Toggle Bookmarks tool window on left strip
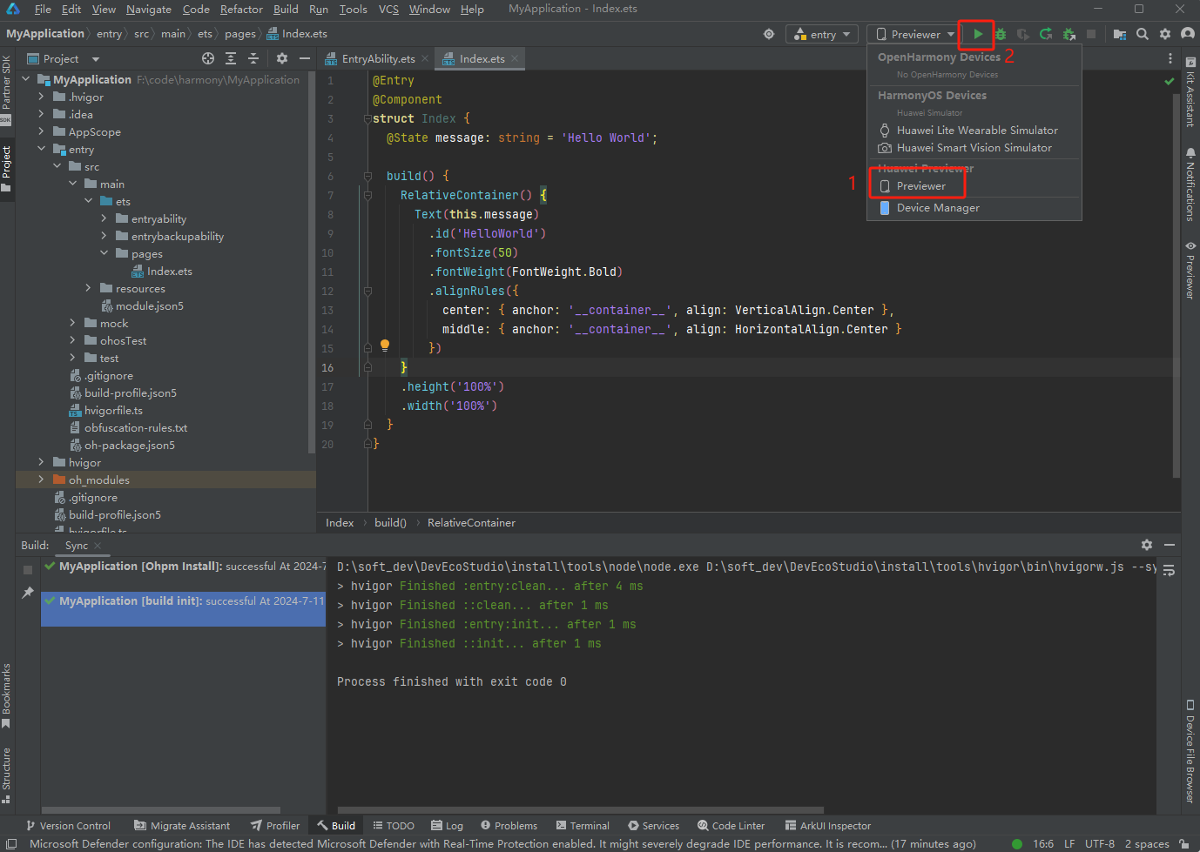Viewport: 1200px width, 852px height. pyautogui.click(x=7, y=695)
